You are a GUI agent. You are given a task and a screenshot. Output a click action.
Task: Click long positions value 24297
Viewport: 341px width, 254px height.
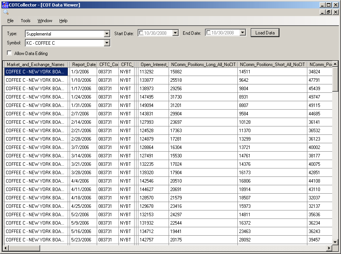click(203, 214)
